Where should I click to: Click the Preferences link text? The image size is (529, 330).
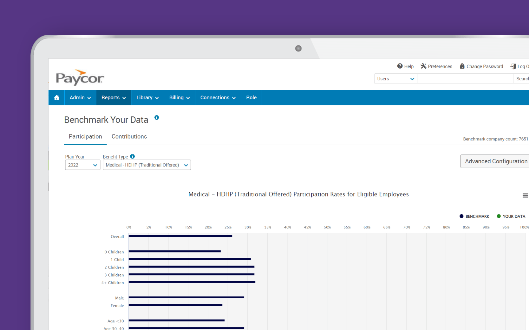coord(440,66)
